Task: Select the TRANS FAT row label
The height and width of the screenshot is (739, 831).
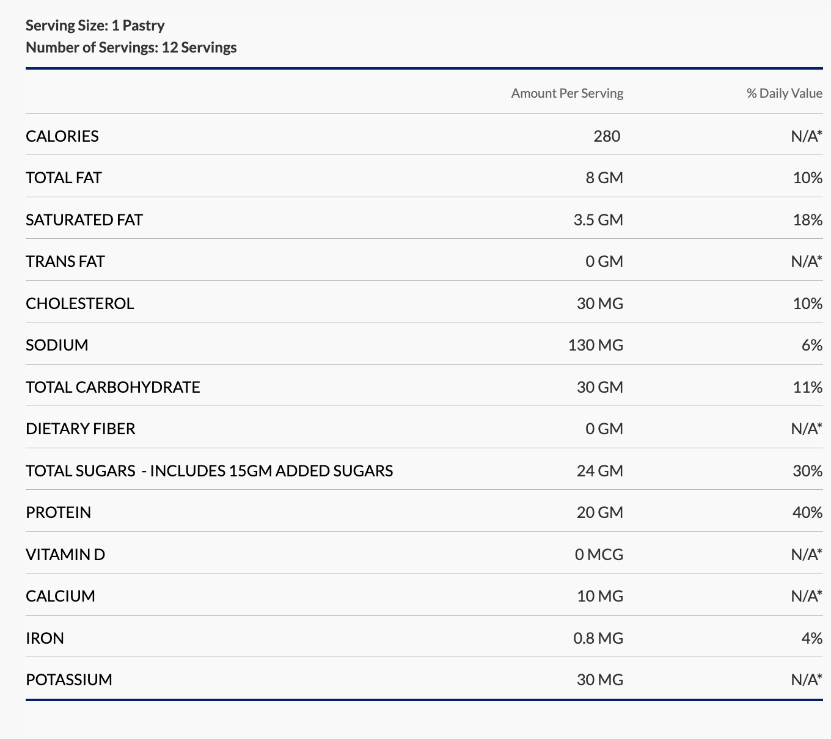Action: [x=65, y=261]
